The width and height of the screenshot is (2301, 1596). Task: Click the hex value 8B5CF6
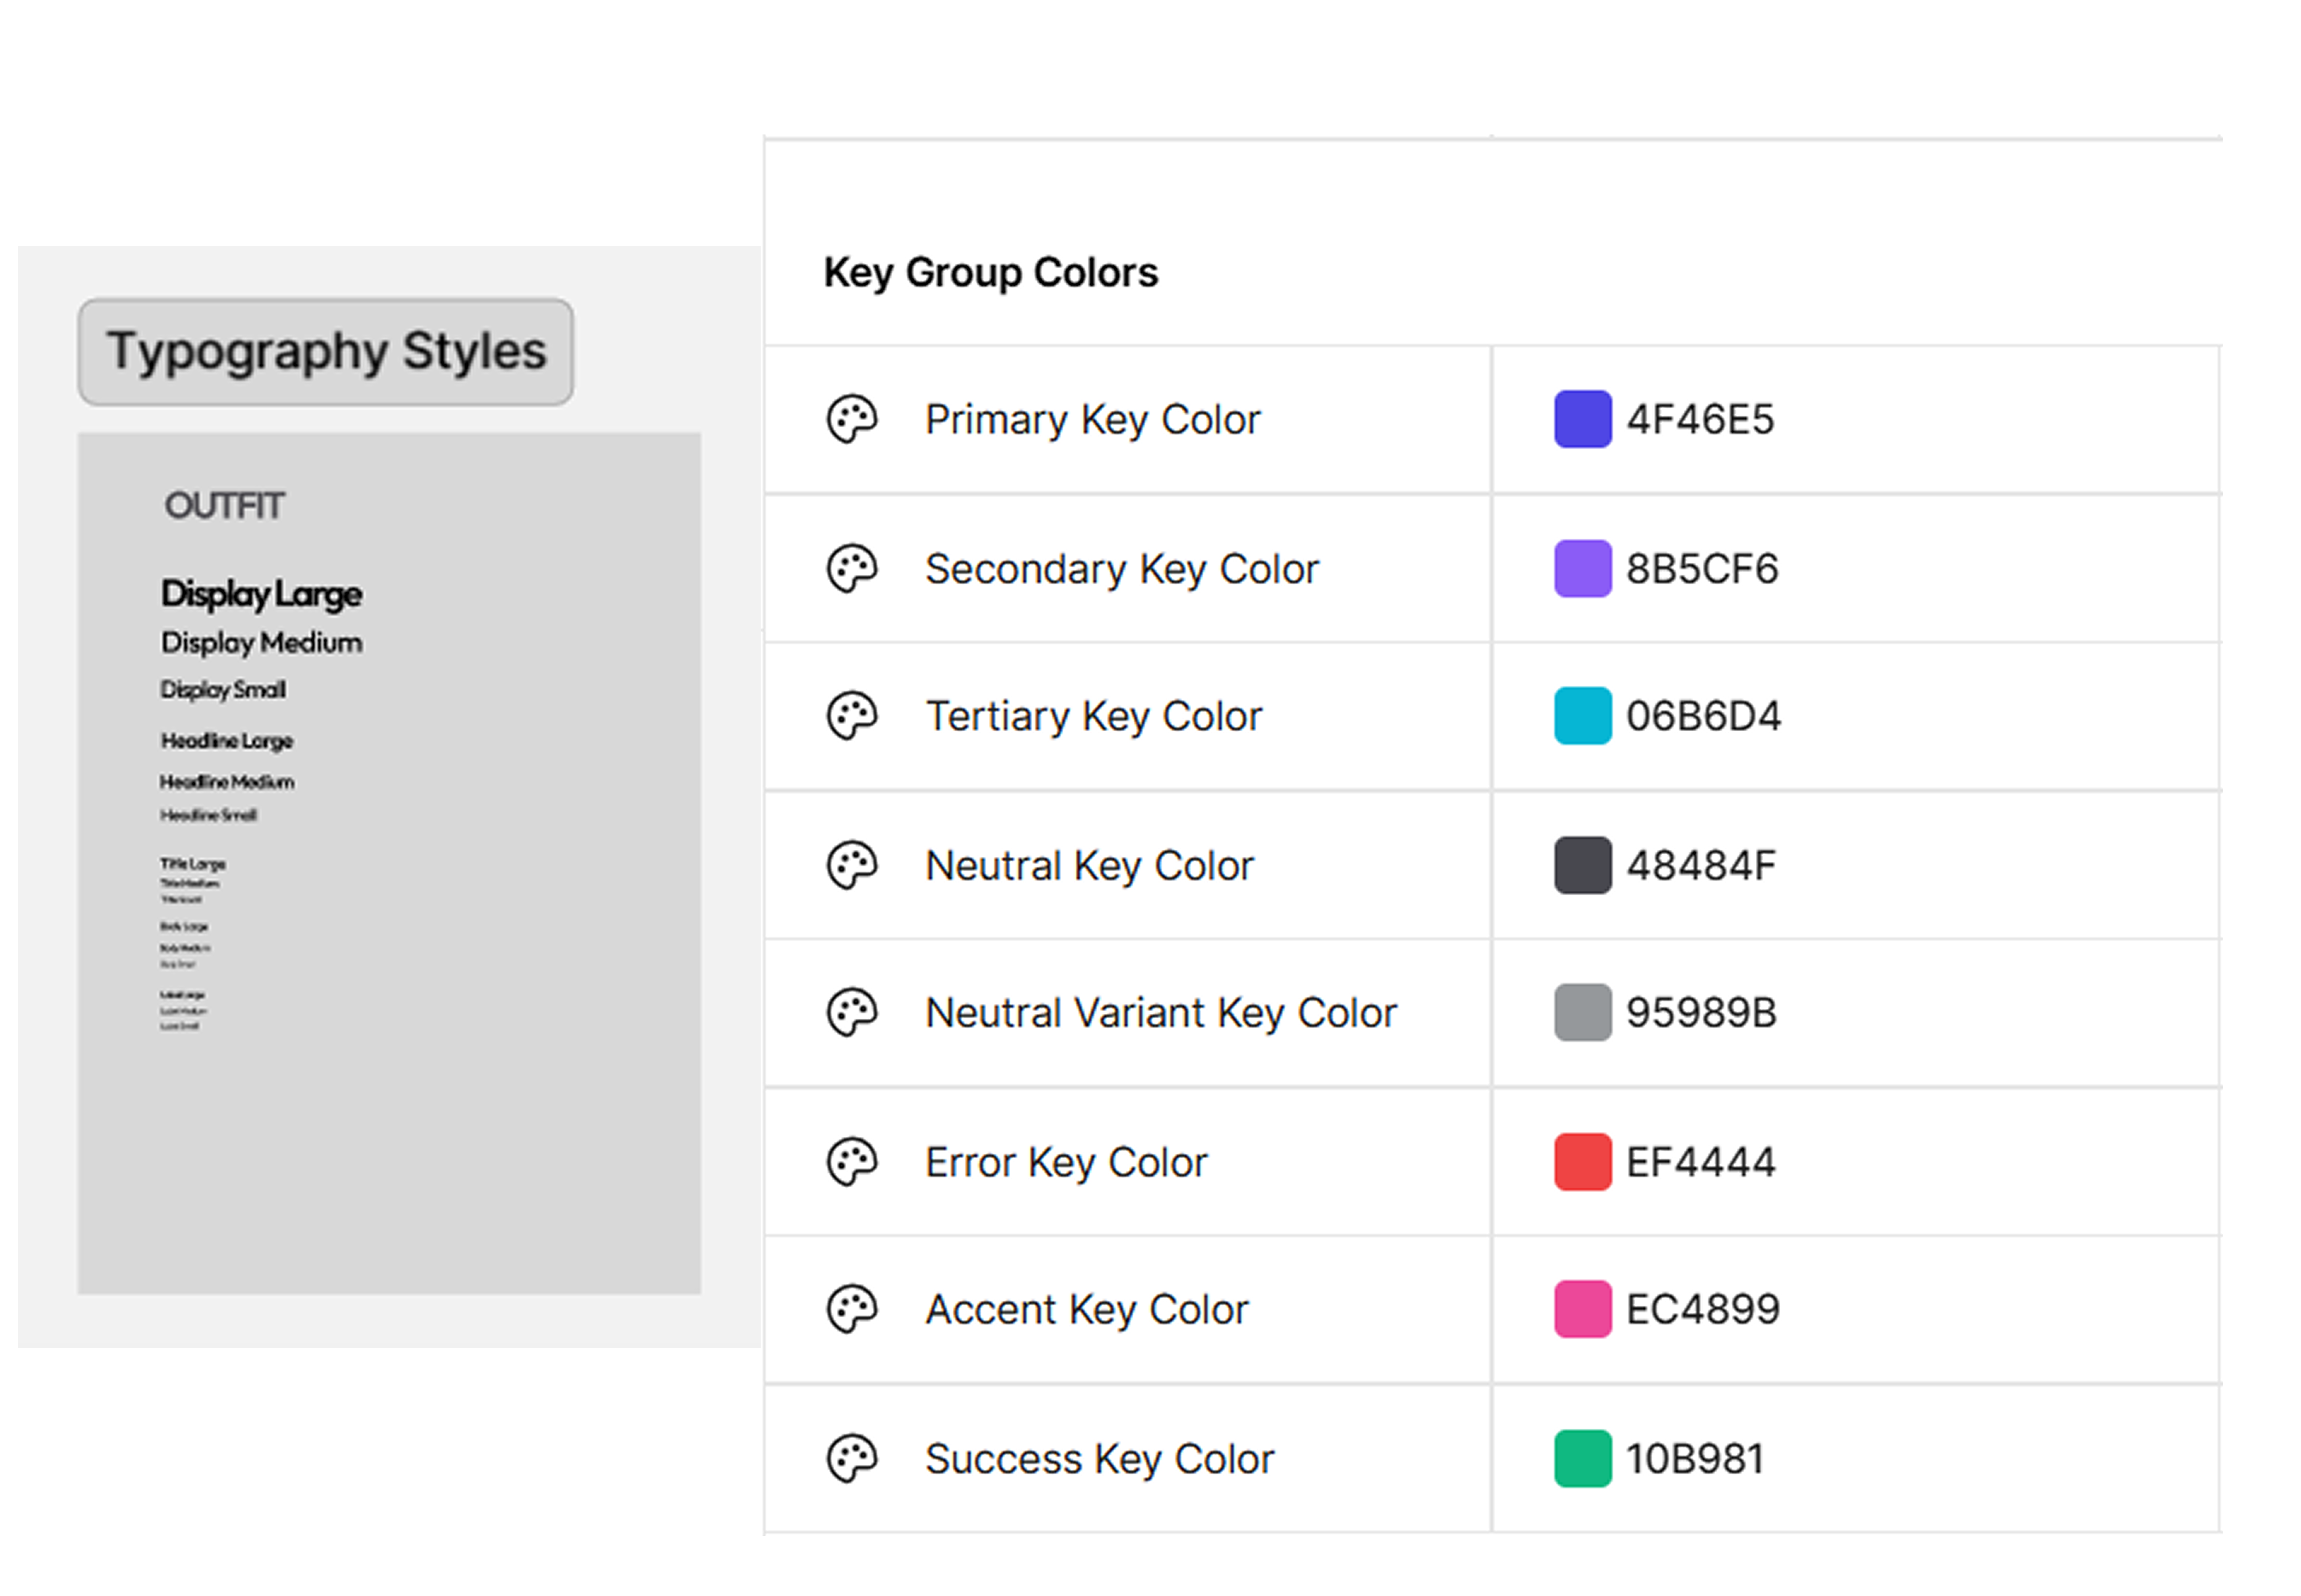(1702, 568)
